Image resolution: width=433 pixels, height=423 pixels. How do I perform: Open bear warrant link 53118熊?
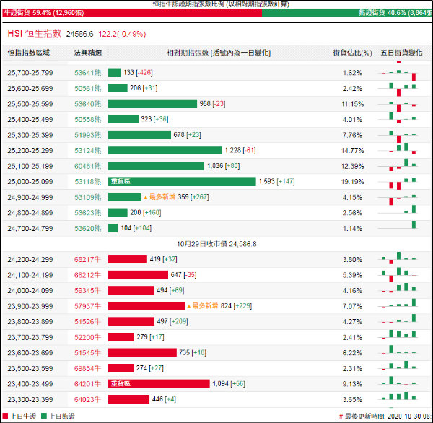88,181
